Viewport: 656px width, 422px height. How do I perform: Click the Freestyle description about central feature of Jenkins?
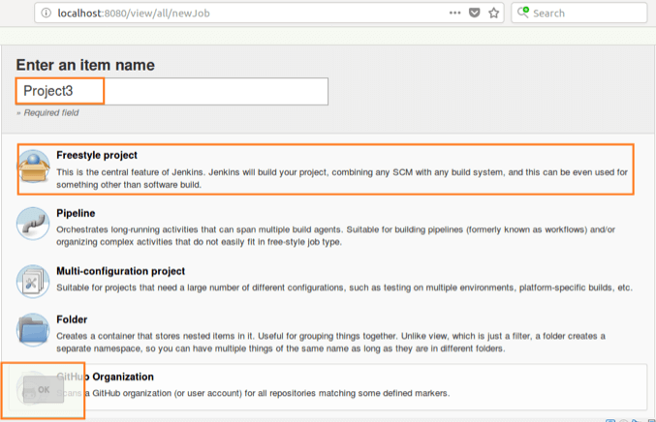(x=342, y=178)
